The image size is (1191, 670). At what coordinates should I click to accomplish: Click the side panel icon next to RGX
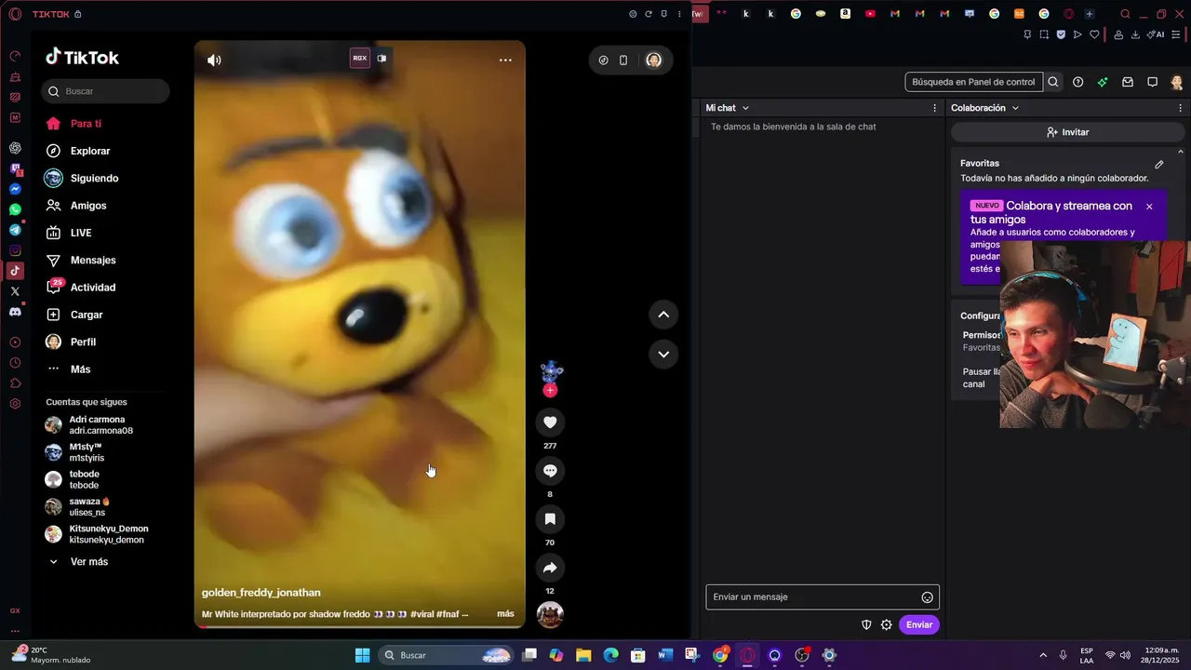tap(381, 58)
